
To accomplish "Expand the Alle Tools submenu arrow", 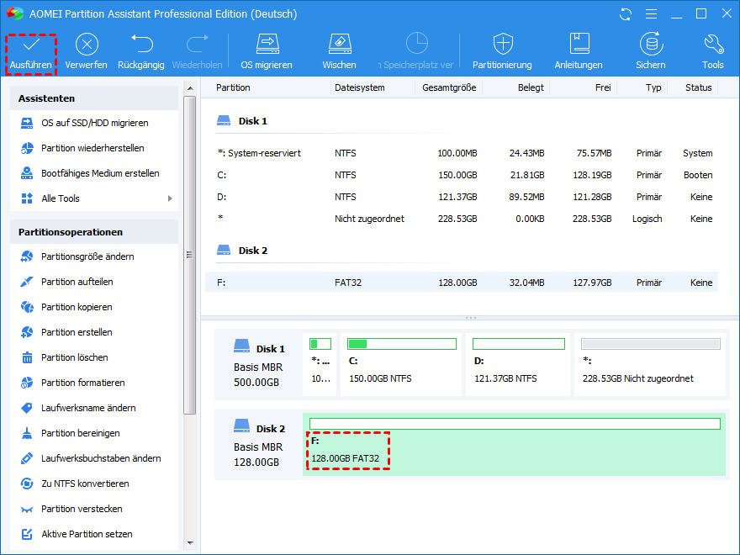I will coord(170,198).
